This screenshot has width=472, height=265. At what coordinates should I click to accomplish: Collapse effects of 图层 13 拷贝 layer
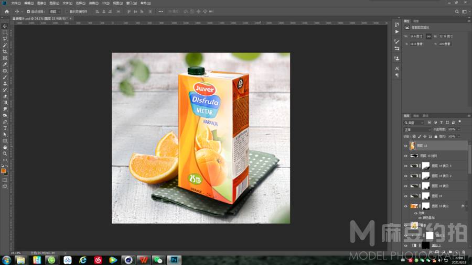(x=467, y=206)
